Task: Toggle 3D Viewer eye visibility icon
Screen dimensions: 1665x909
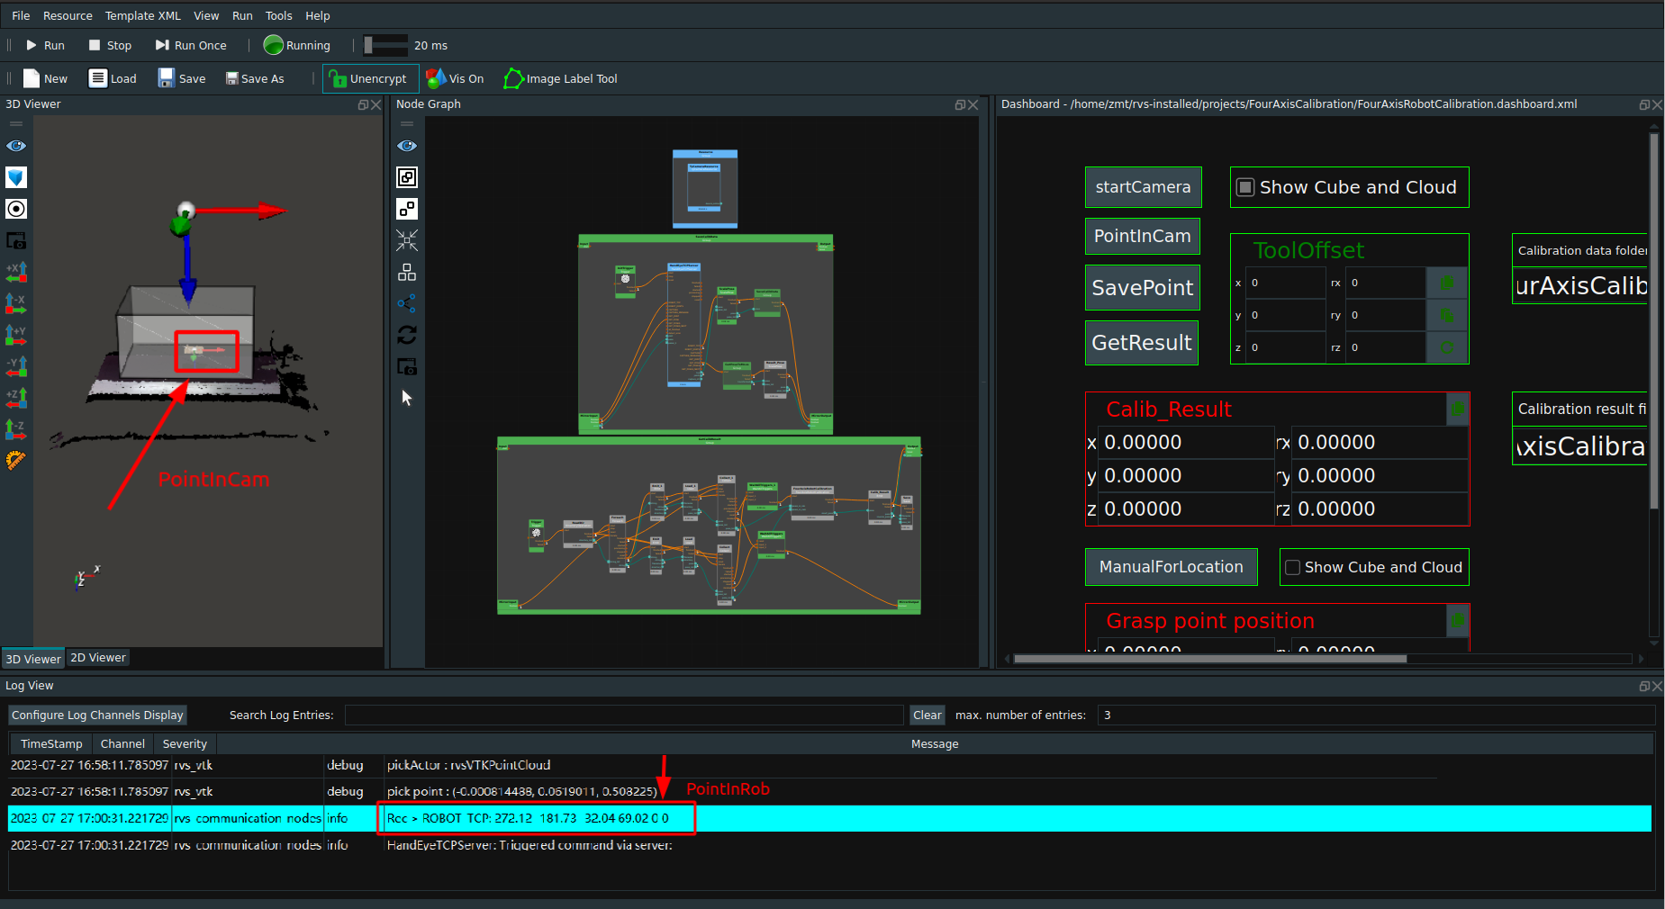Action: [x=16, y=146]
